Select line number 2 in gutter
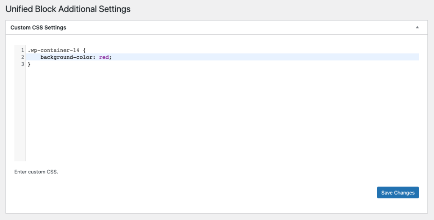Screen dimensions: 434x220 point(22,57)
